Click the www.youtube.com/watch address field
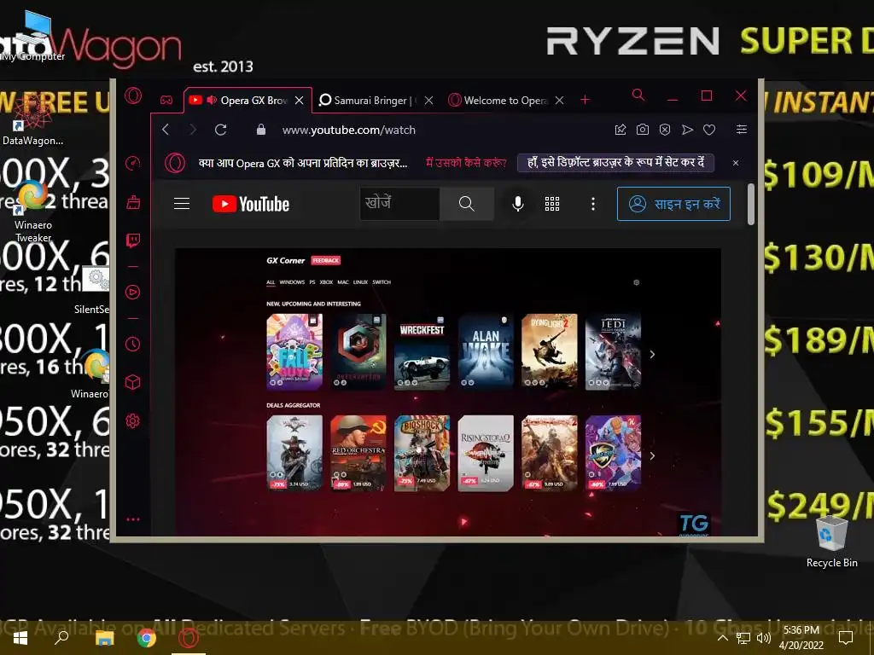This screenshot has height=655, width=874. click(x=349, y=130)
